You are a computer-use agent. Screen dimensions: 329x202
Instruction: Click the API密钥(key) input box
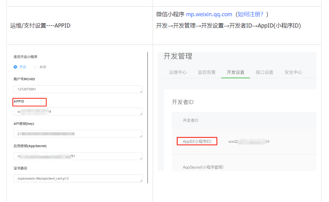click(78, 134)
